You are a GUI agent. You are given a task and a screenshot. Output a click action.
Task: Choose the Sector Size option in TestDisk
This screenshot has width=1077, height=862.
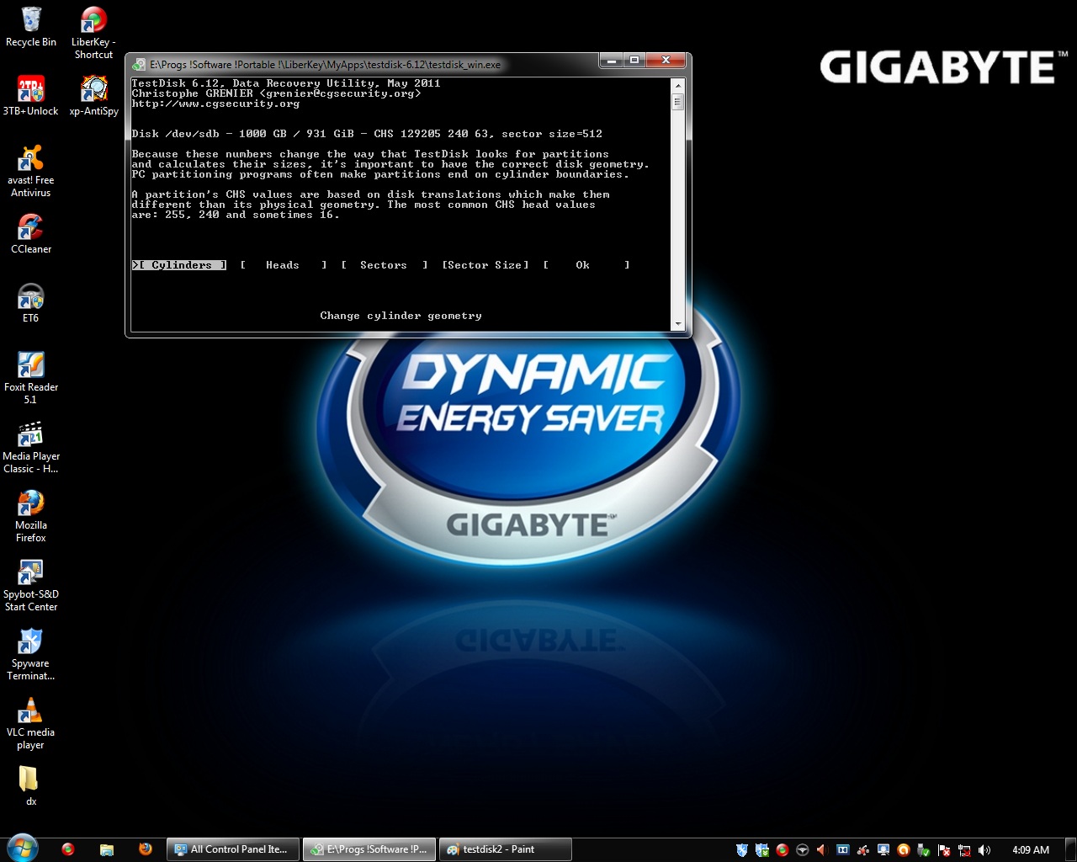[x=485, y=265]
